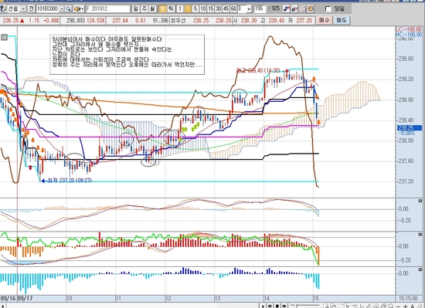Click the fast-forward button in the replay controls
The width and height of the screenshot is (425, 308).
coord(284,306)
